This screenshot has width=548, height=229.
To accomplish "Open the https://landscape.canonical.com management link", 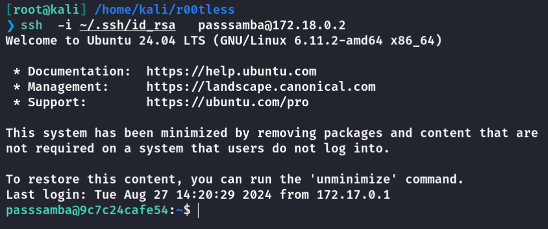I will (261, 87).
